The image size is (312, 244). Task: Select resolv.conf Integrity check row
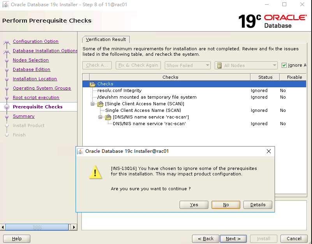(x=194, y=90)
